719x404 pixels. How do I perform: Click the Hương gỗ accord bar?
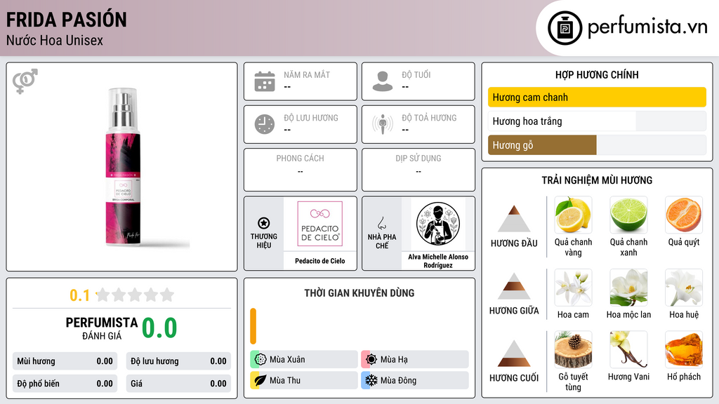[x=597, y=144]
